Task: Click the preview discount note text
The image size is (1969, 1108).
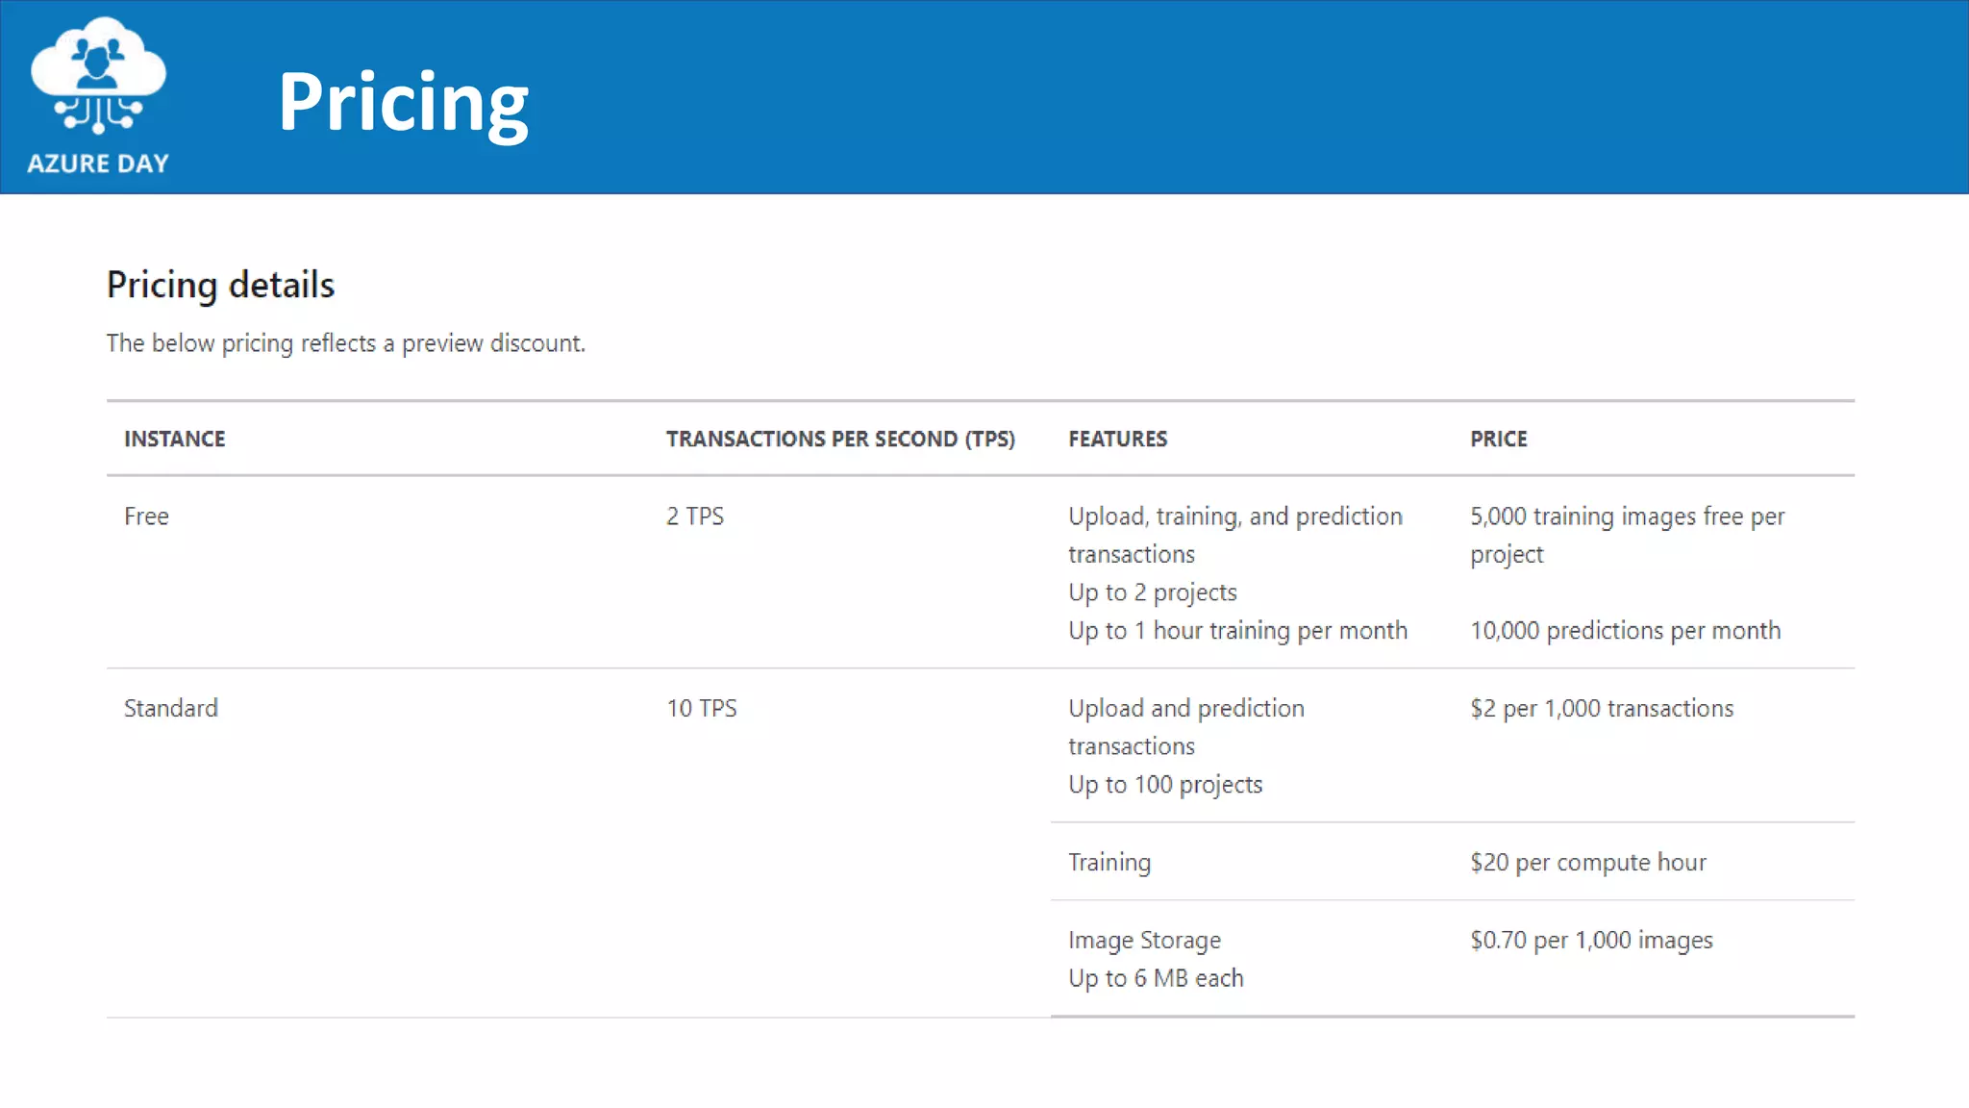Action: [346, 343]
